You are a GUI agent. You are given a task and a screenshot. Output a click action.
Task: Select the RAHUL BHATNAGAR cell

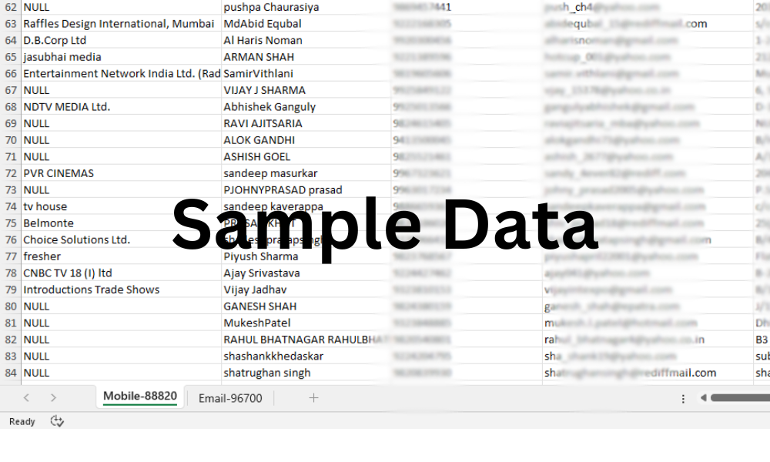coord(306,340)
